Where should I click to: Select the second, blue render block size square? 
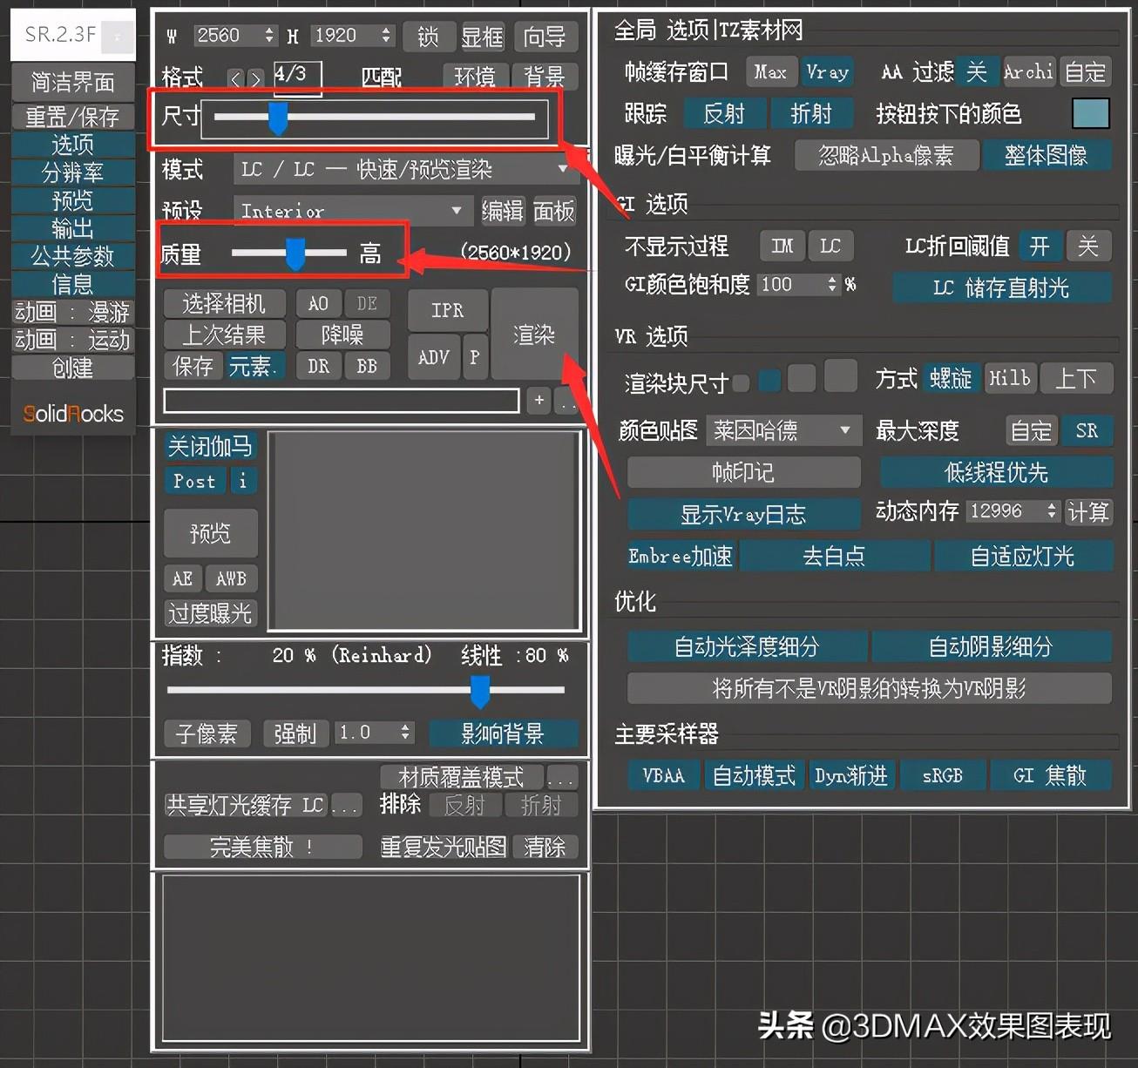pyautogui.click(x=769, y=381)
